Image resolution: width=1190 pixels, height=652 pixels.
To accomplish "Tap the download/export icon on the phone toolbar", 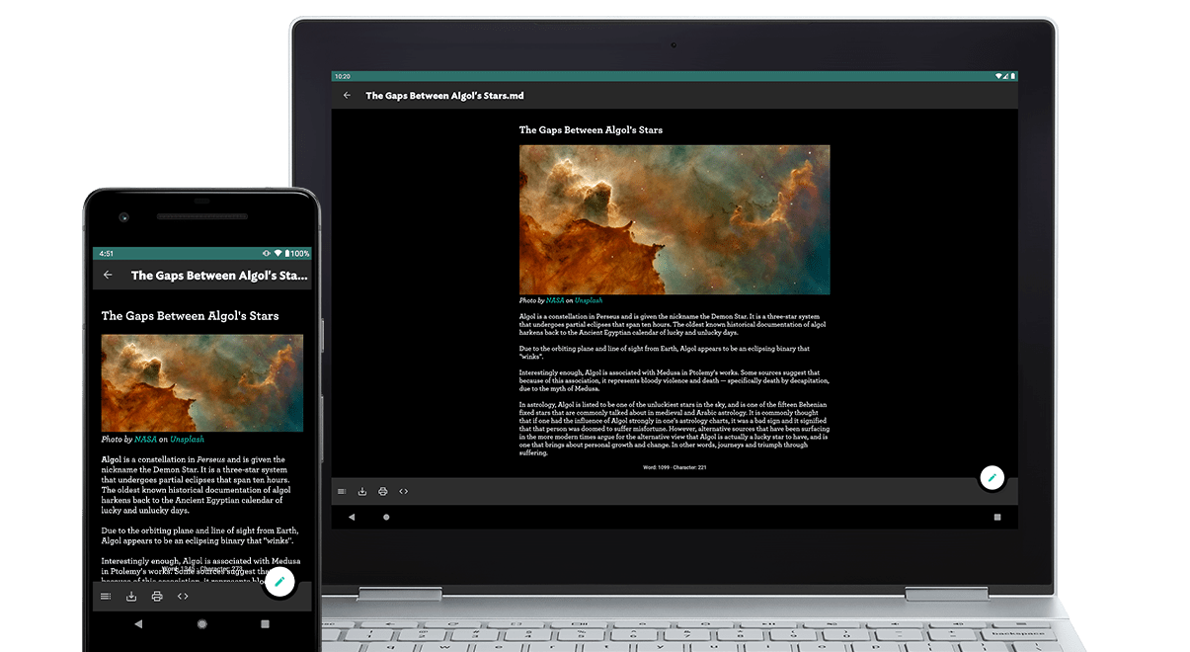I will 131,597.
